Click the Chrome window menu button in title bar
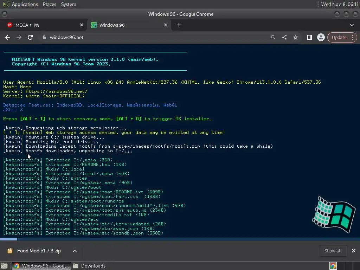 [x=4, y=14]
